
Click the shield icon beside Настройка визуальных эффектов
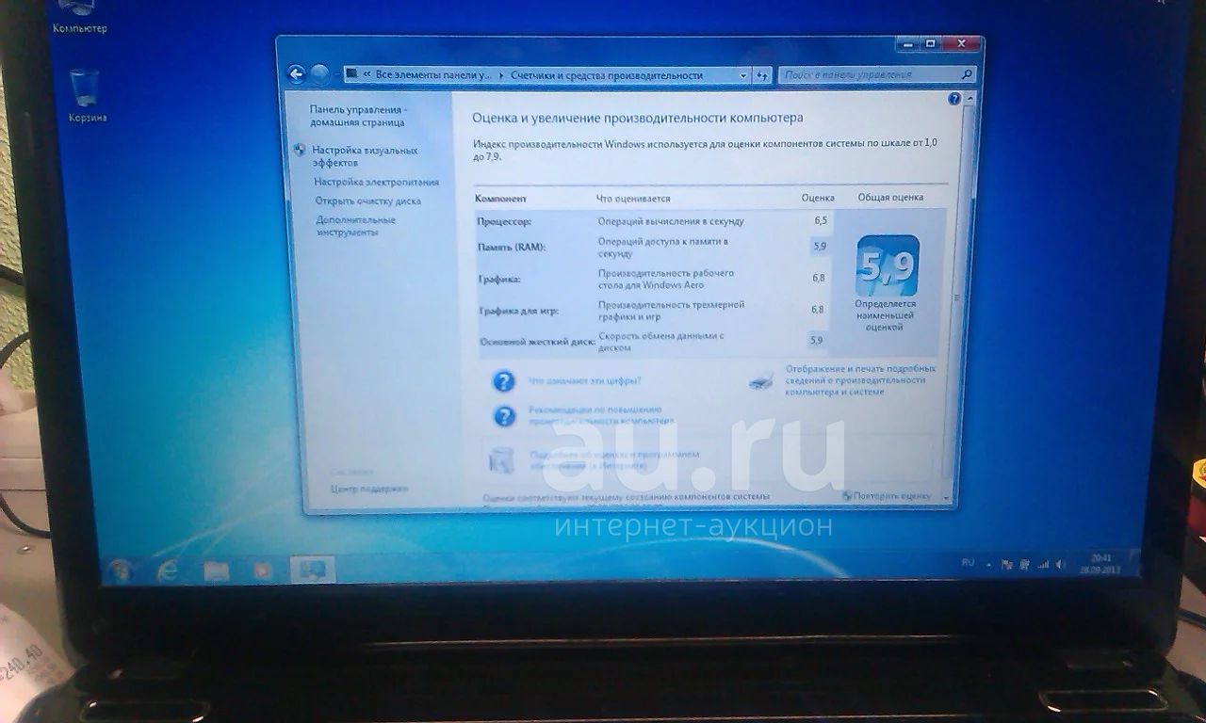click(x=301, y=150)
